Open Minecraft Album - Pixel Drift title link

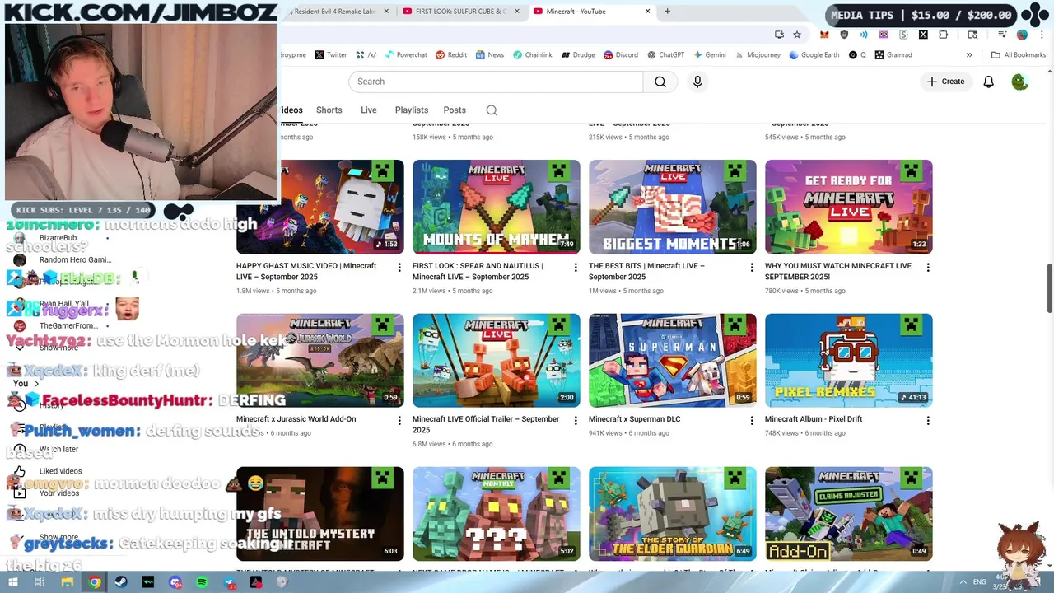pyautogui.click(x=814, y=419)
